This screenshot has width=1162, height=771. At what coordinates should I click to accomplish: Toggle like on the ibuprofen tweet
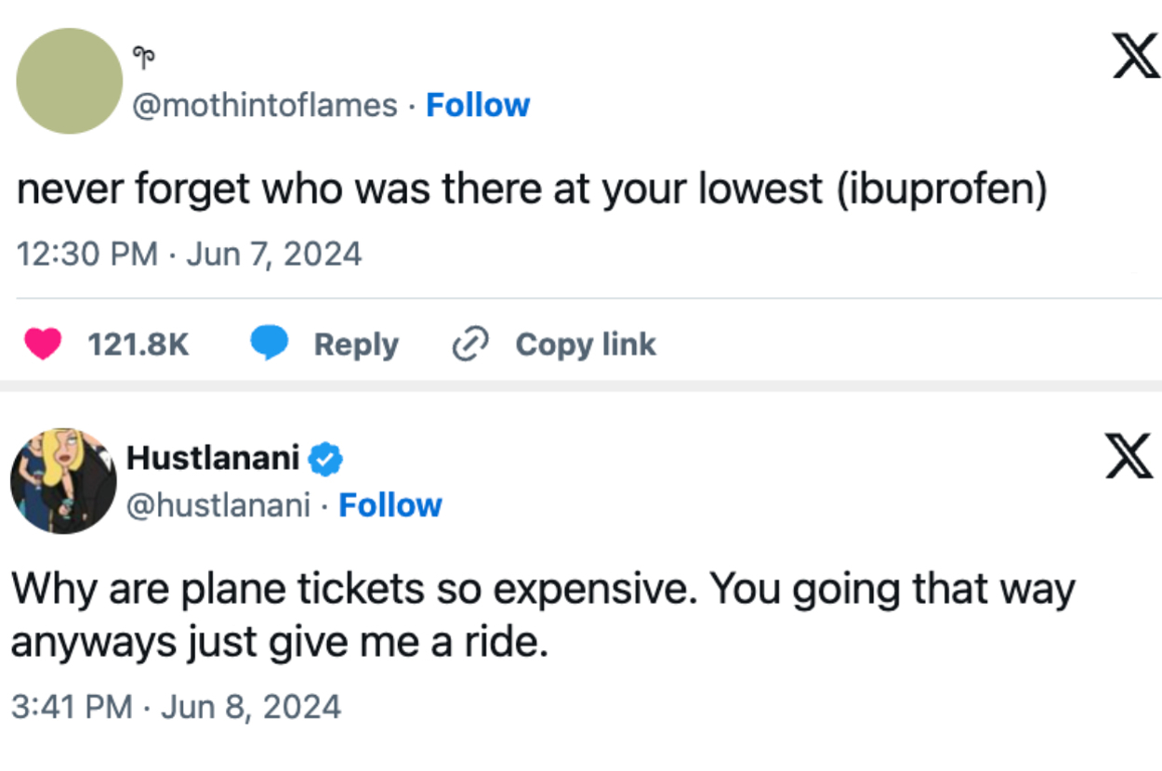(44, 344)
